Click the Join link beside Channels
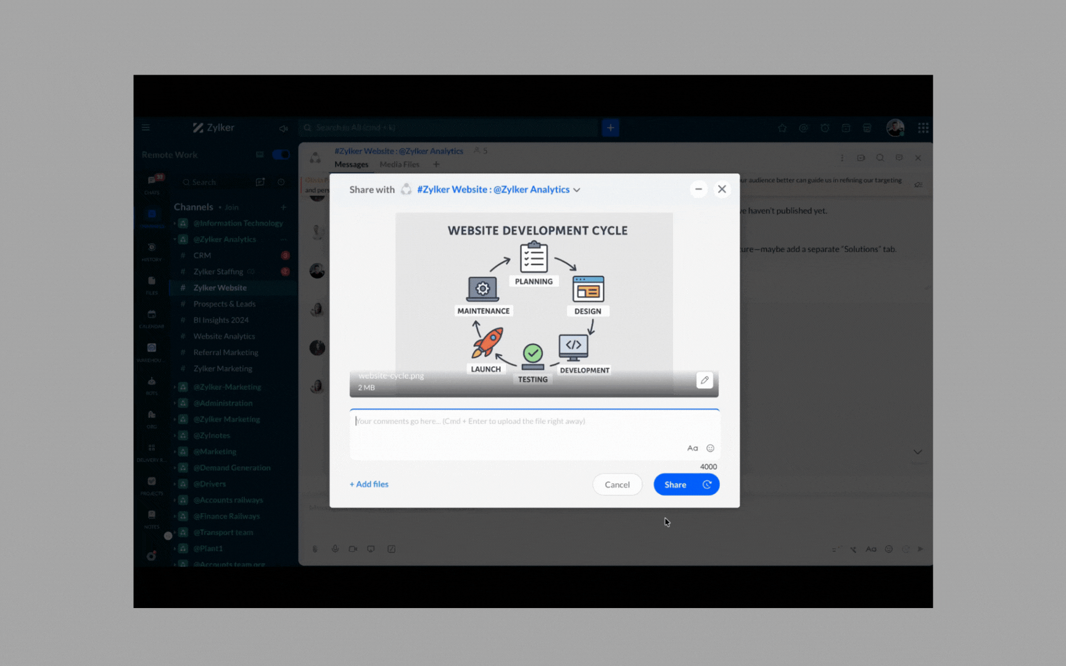 pos(231,208)
